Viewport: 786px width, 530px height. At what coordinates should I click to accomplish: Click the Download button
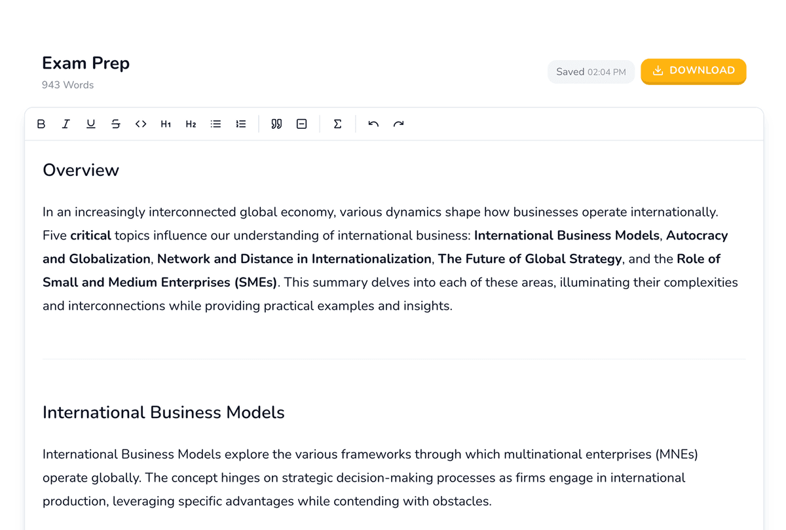point(693,71)
